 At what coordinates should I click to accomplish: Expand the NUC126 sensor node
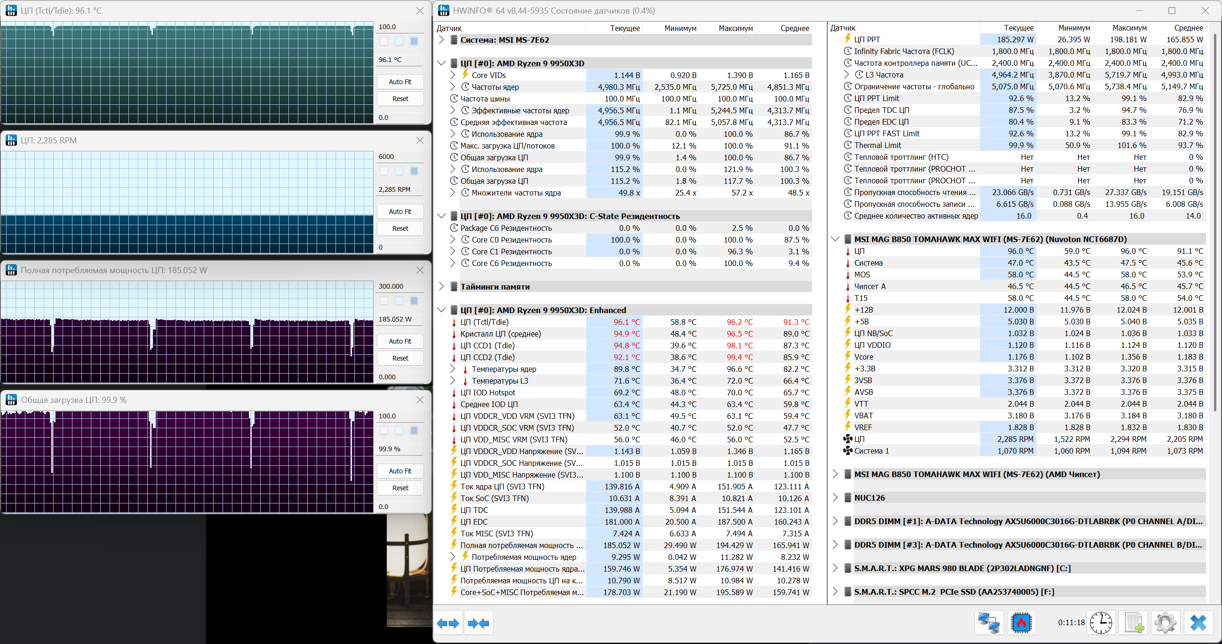pos(835,497)
